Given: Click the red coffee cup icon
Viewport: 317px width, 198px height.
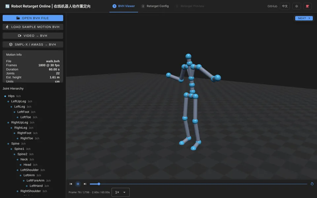Looking at the screenshot, I should [307, 6].
